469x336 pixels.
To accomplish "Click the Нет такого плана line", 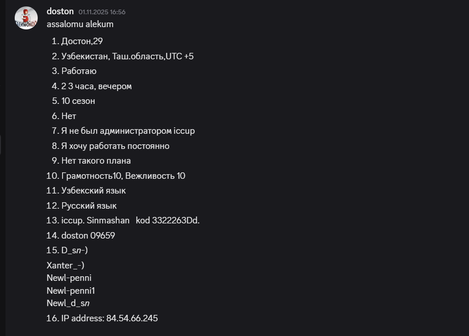I will [x=96, y=161].
